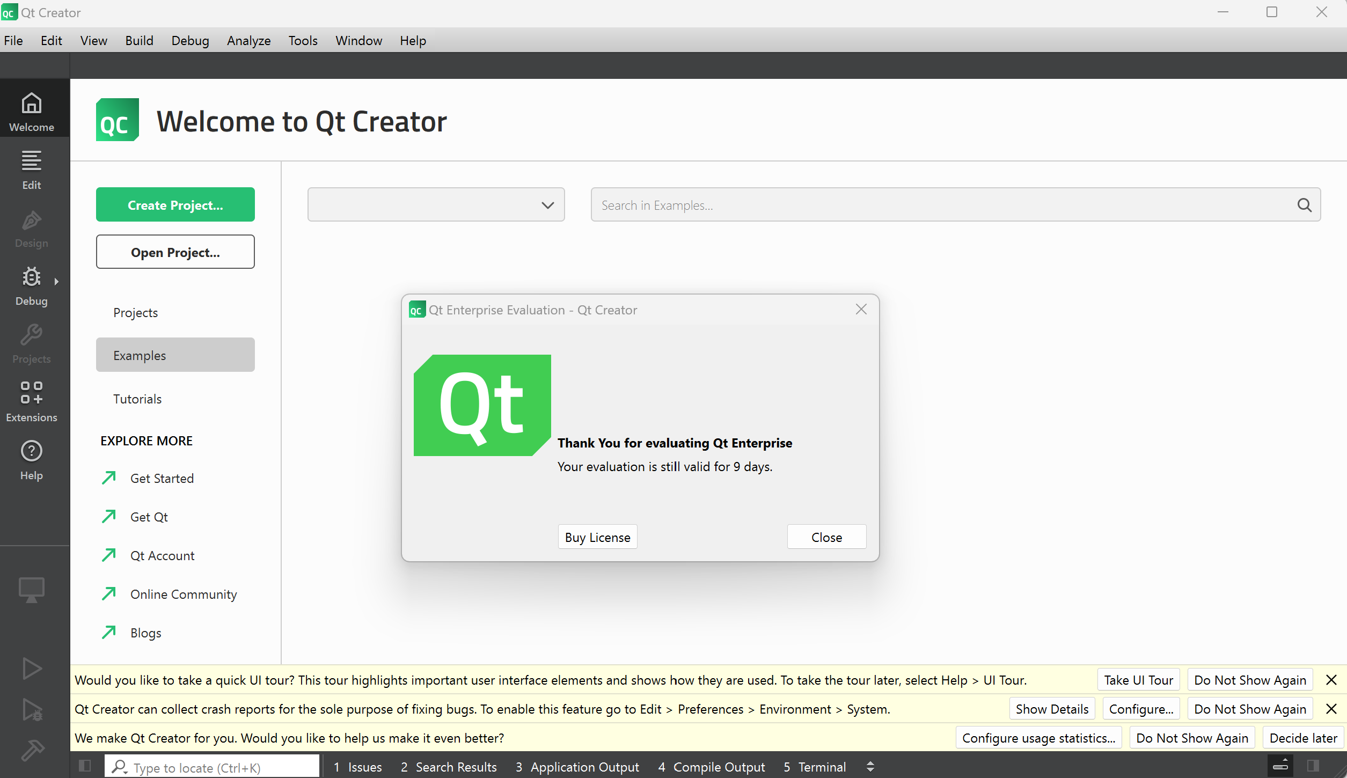Open the Tools menu
Screen dimensions: 1347x778
point(303,40)
